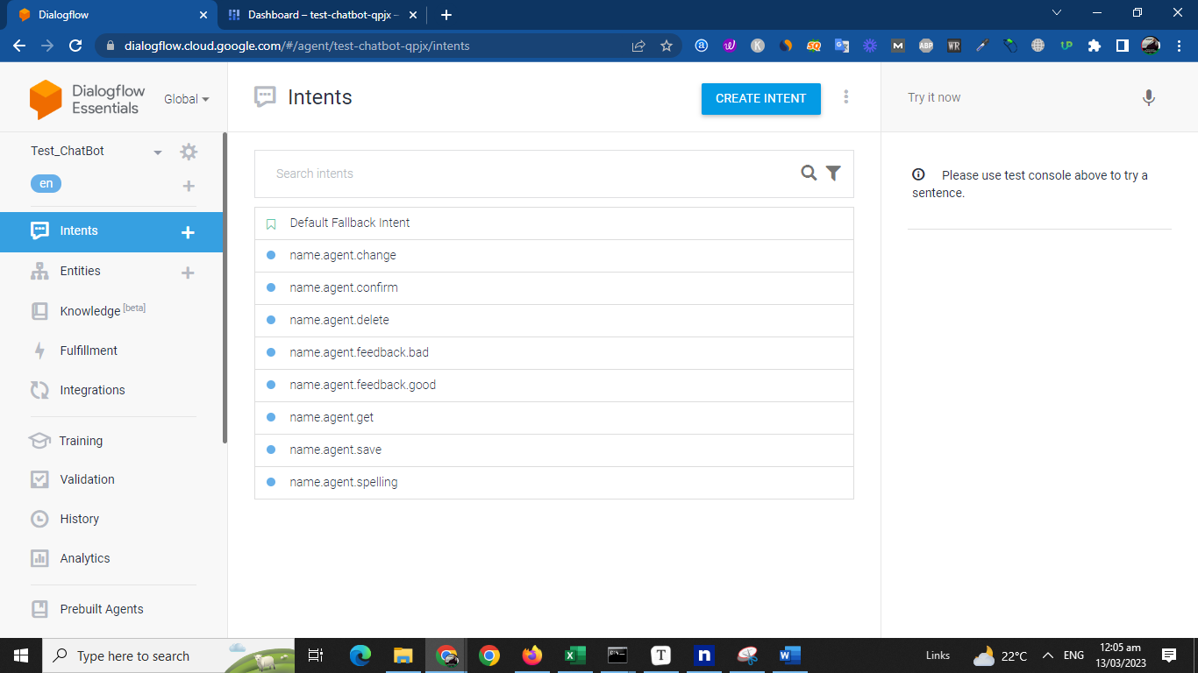
Task: Open the intents filter funnel icon
Action: tap(833, 174)
